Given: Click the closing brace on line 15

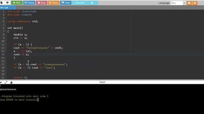Looking at the screenshot, I should pyautogui.click(x=14, y=58).
